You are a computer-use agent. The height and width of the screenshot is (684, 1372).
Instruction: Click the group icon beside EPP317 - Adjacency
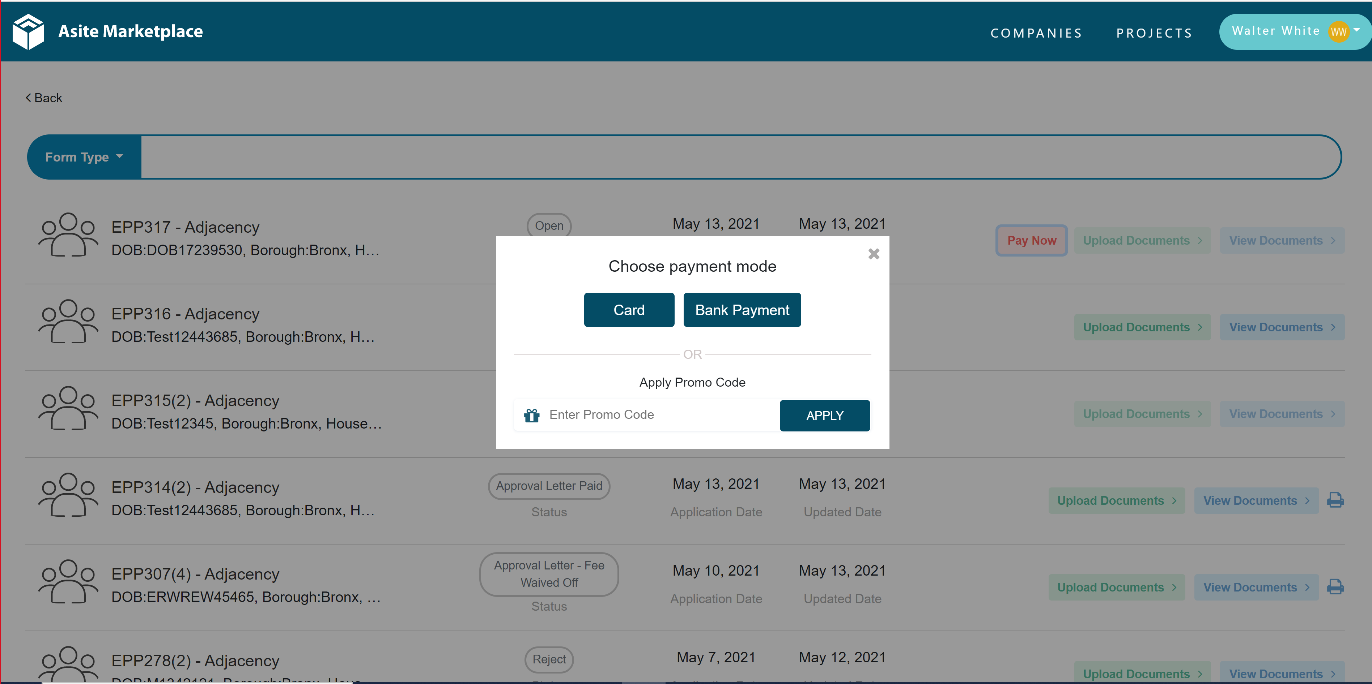tap(67, 235)
